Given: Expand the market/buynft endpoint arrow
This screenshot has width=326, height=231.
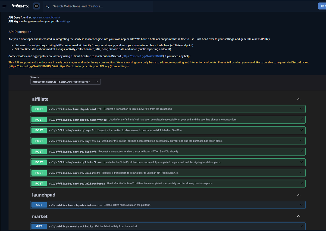Looking at the screenshot, I should pos(301,130).
